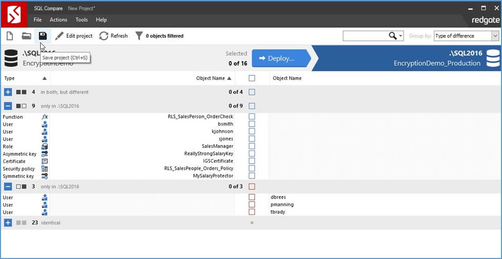Check the RLS_SalesPeople_Orders_Policy checkbox

point(252,168)
